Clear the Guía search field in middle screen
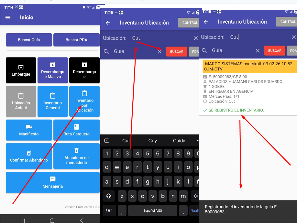The height and width of the screenshot is (223, 297). pos(159,51)
